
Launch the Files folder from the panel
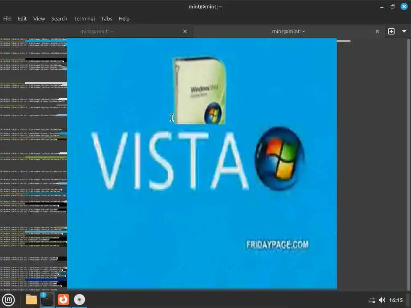[x=31, y=300]
